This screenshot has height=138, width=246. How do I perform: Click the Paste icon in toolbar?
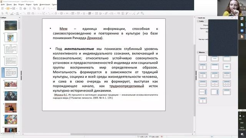tap(38, 8)
